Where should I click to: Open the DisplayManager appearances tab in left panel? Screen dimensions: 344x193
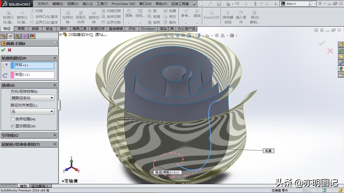click(31, 36)
